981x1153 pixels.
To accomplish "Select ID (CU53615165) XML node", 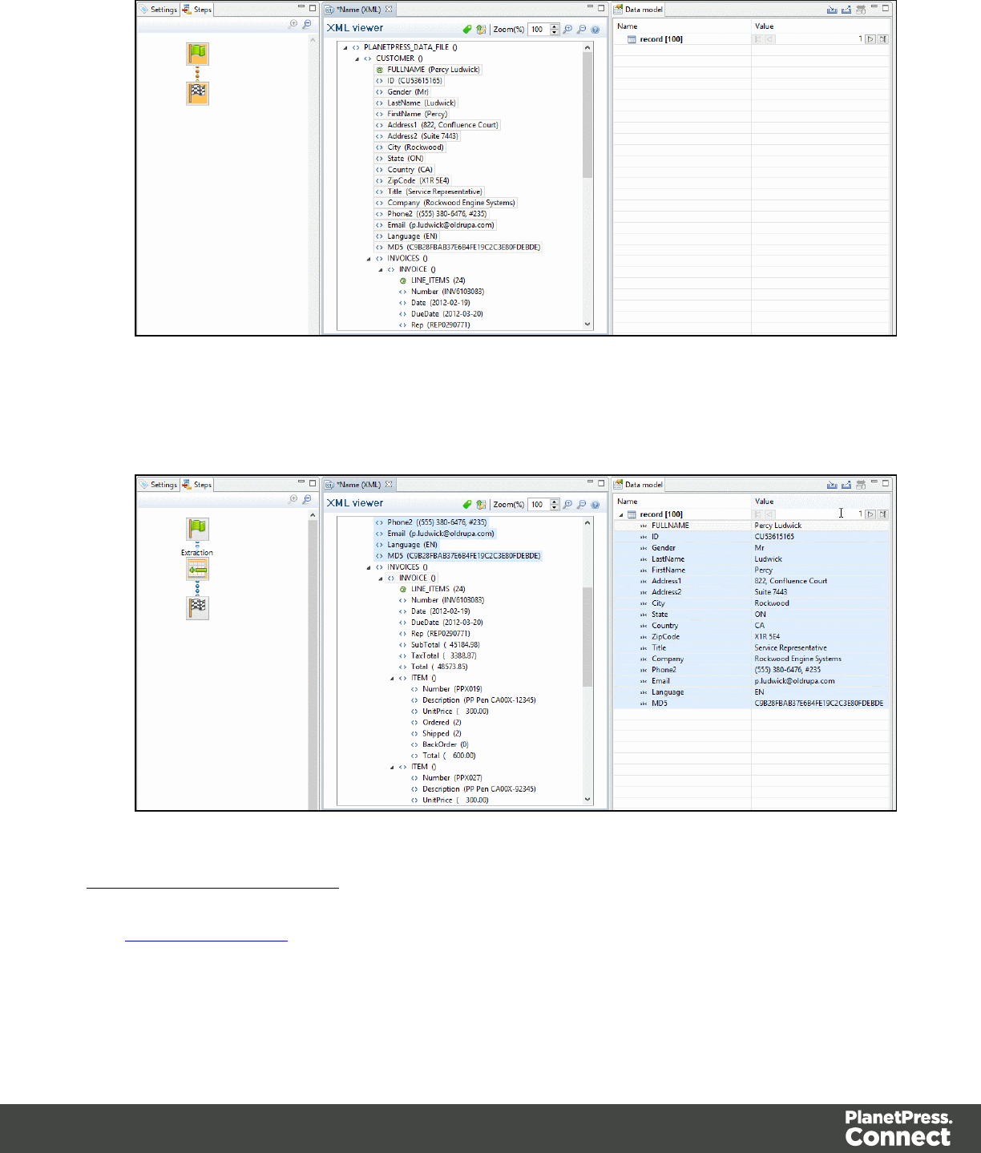I will coord(409,81).
